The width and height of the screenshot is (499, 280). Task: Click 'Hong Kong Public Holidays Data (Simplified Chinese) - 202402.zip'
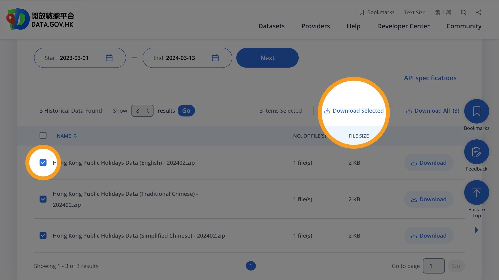pos(139,236)
